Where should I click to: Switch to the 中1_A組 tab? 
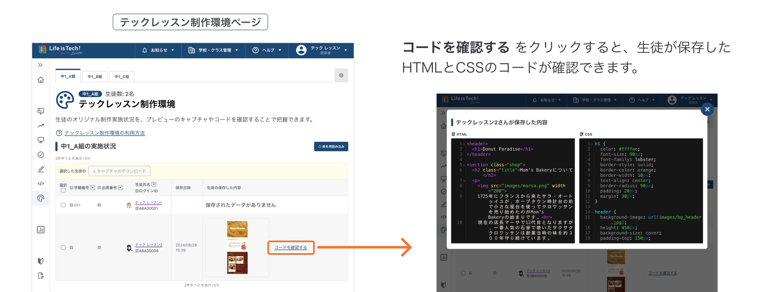point(68,76)
